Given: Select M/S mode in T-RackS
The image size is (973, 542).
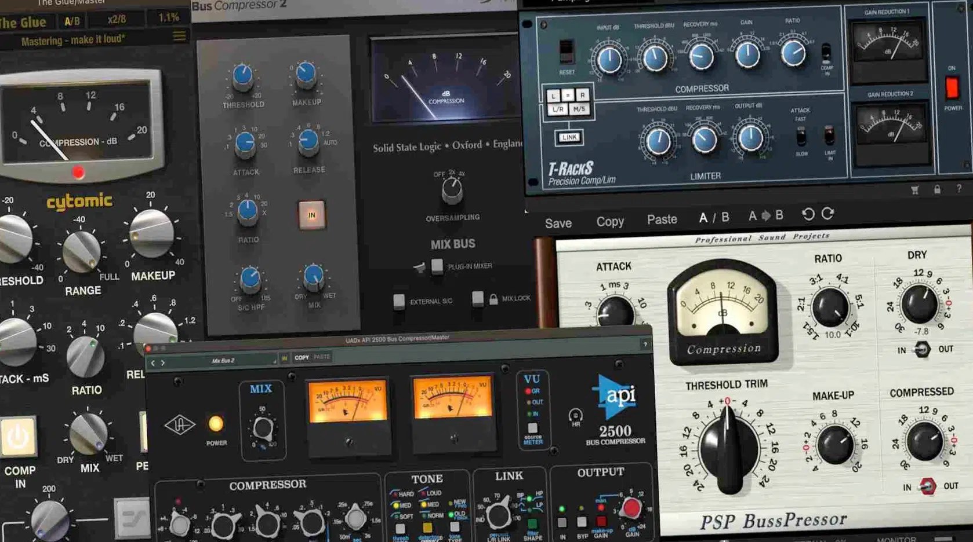Looking at the screenshot, I should click(x=579, y=109).
